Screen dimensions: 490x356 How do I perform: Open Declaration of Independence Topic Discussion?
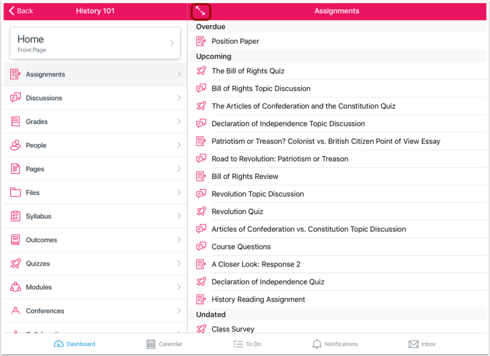337,124
